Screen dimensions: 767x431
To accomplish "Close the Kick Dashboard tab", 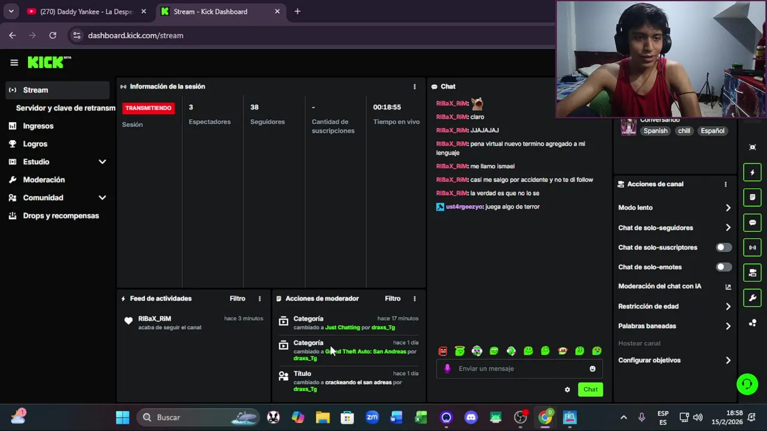I will (x=277, y=11).
